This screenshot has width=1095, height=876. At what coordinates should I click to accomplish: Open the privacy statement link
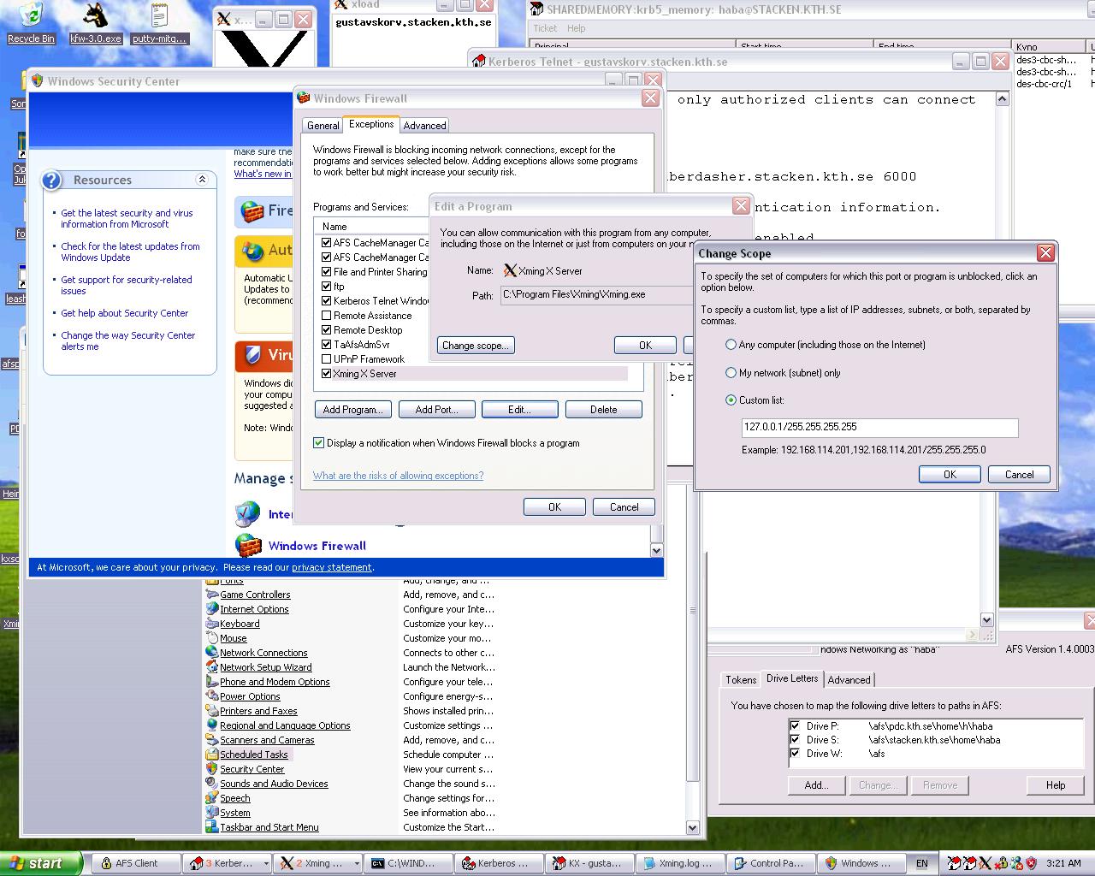[332, 567]
